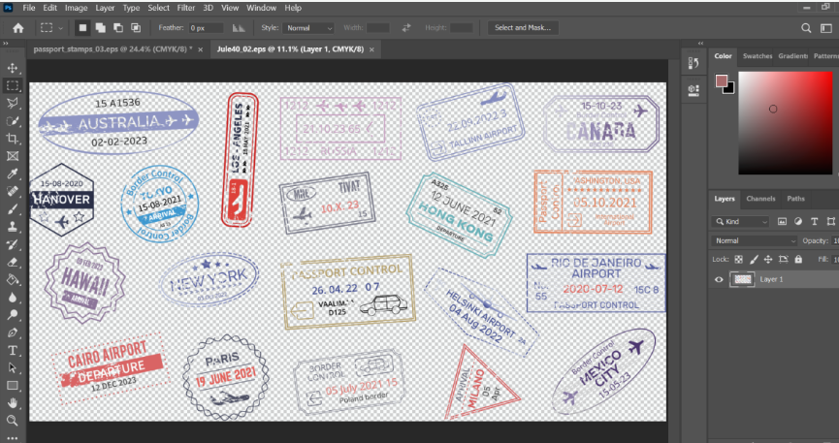839x443 pixels.
Task: Collapse right panels with double arrows
Action: pyautogui.click(x=700, y=44)
